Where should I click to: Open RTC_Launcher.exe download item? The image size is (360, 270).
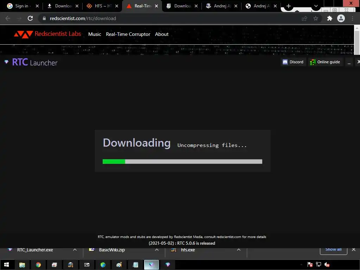35,250
